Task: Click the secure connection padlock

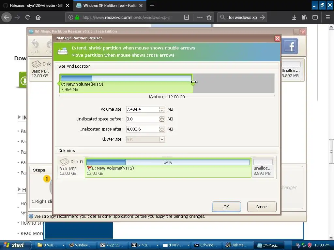Action: pos(77,17)
